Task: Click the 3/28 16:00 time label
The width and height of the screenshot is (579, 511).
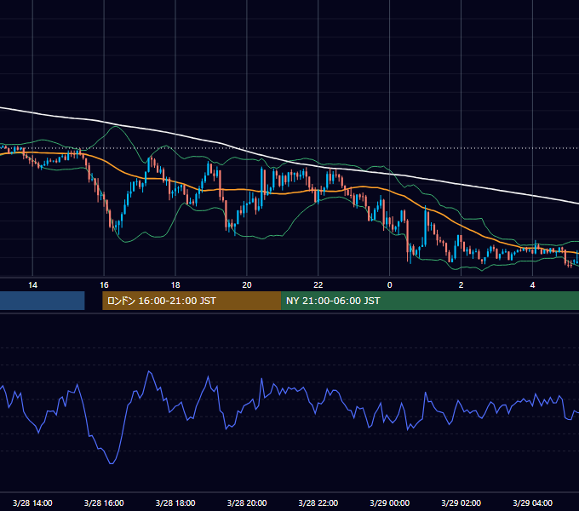Action: tap(104, 502)
